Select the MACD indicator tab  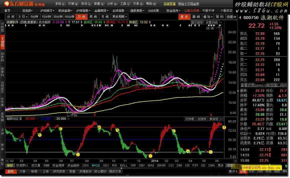point(96,165)
